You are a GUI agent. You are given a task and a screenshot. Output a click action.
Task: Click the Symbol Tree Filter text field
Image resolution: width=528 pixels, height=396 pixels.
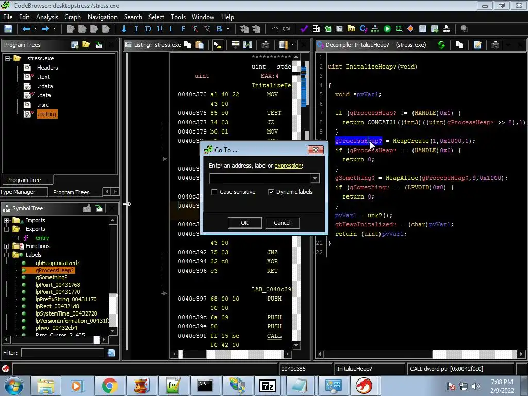(62, 353)
